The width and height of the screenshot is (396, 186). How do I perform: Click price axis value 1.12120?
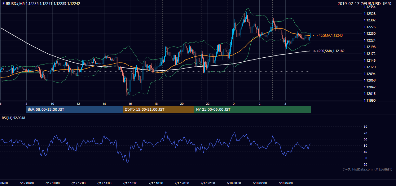(370, 67)
